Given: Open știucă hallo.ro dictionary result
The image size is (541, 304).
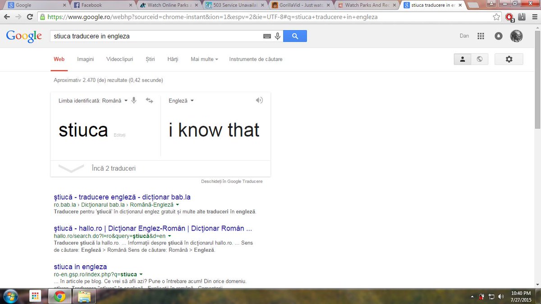Looking at the screenshot, I should click(153, 228).
